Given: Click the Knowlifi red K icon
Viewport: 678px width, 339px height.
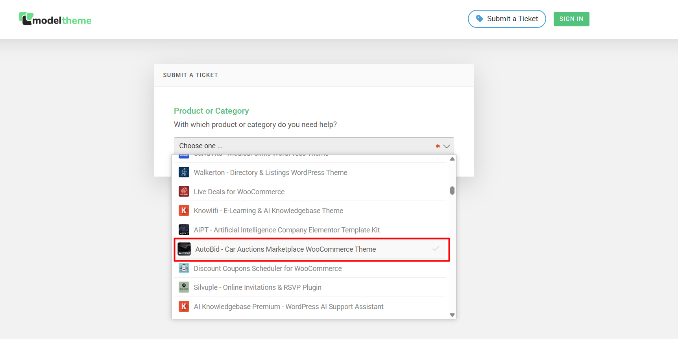Looking at the screenshot, I should pos(184,210).
